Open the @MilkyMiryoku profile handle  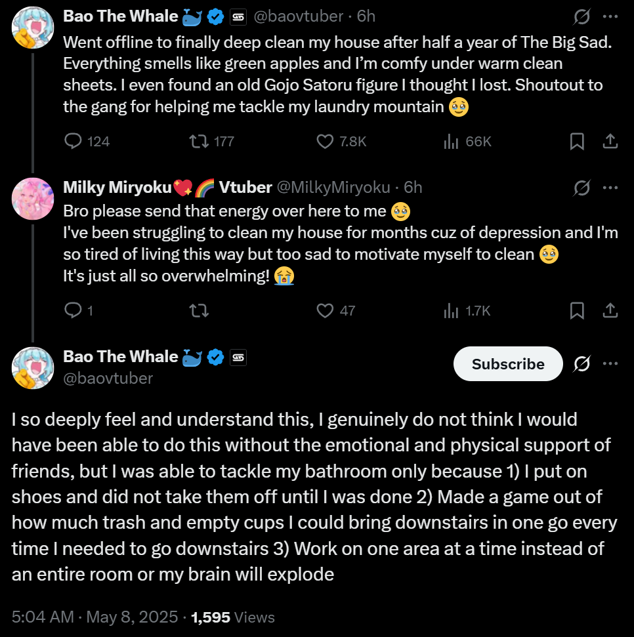(333, 188)
